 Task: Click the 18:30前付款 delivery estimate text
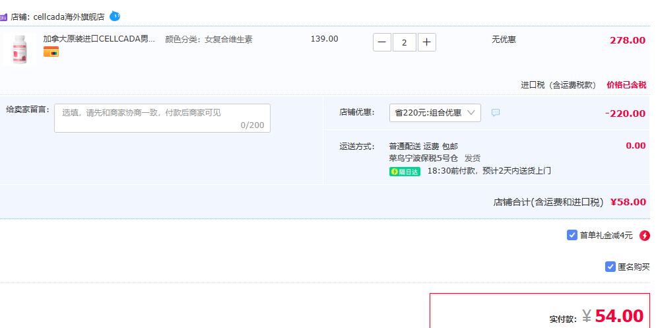pos(489,171)
